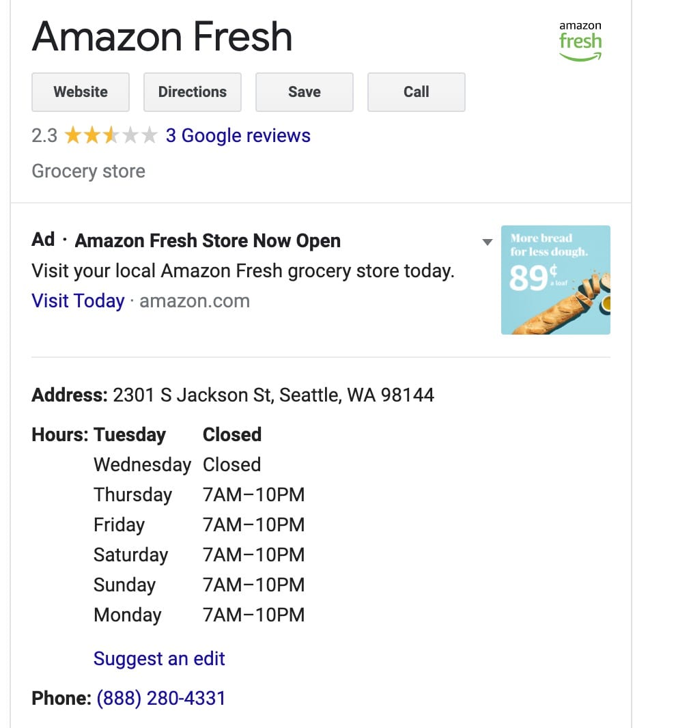Click the star rating icons
This screenshot has width=676, height=728.
(111, 136)
